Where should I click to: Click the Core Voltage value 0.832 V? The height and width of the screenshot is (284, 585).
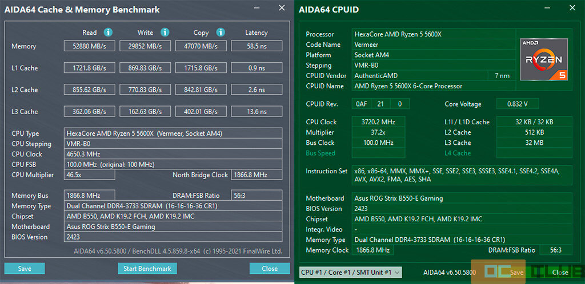tap(518, 104)
